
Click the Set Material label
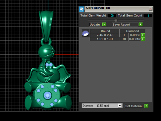(134, 106)
